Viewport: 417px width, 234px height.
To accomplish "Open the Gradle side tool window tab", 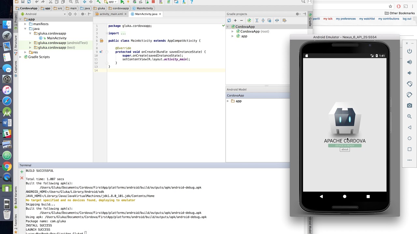I will coord(310,19).
